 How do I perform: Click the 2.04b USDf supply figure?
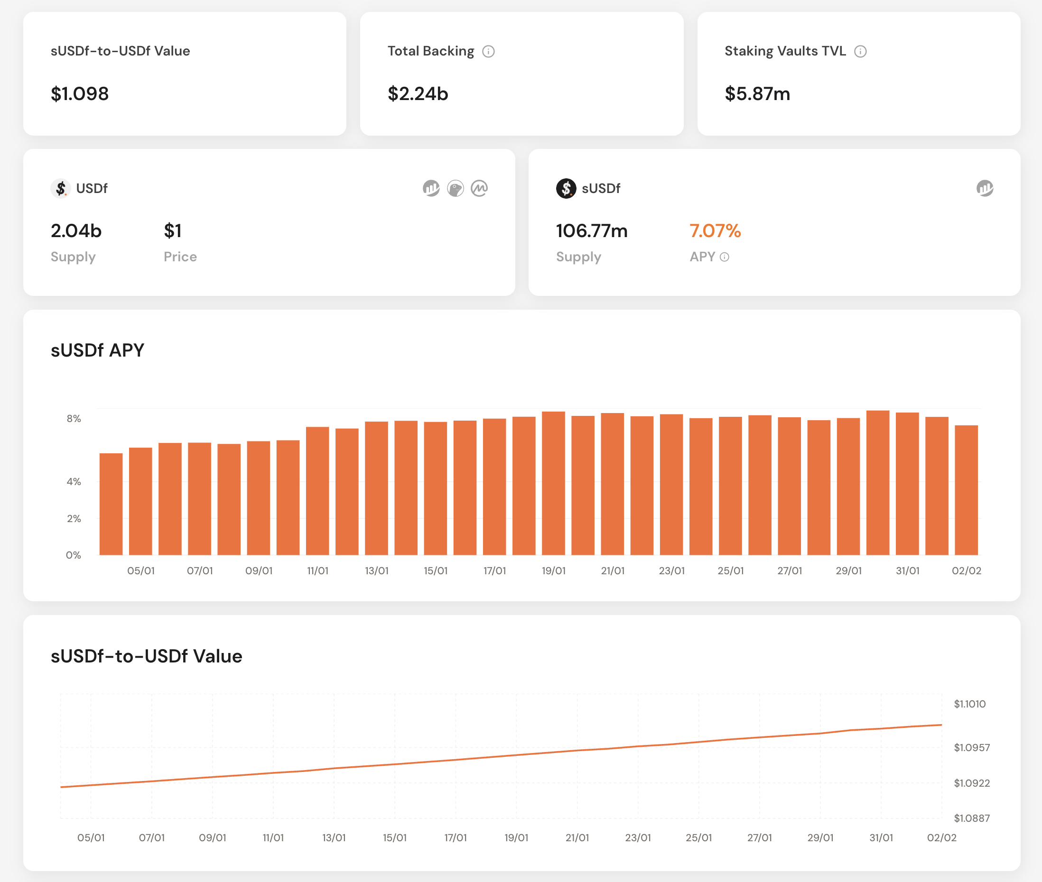[76, 231]
